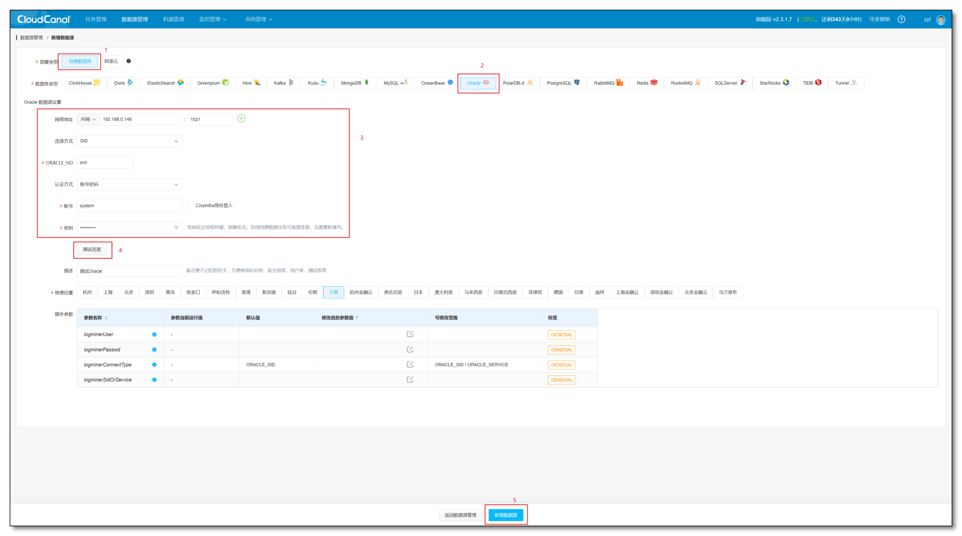Open the 监控管理 menu
Viewport: 962px width, 536px height.
pyautogui.click(x=213, y=19)
